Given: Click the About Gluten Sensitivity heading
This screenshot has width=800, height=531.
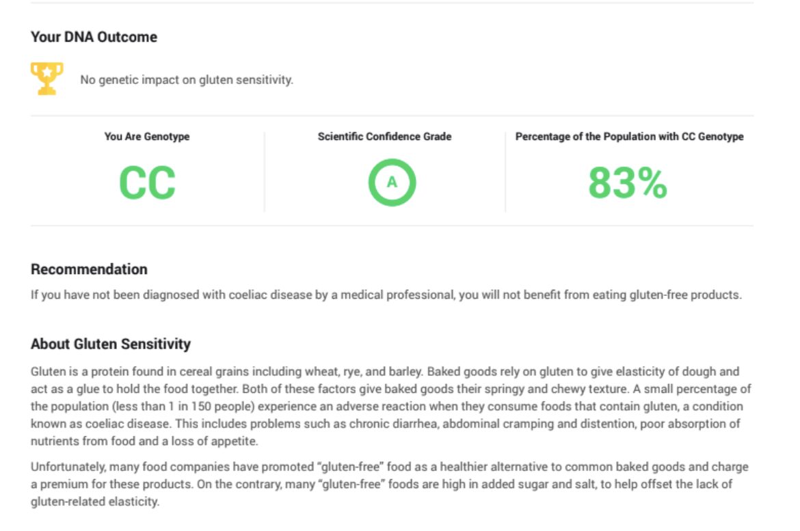Looking at the screenshot, I should pos(111,344).
